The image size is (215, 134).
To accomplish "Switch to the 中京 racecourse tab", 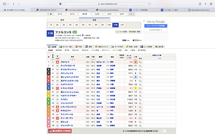I will (x=94, y=20).
